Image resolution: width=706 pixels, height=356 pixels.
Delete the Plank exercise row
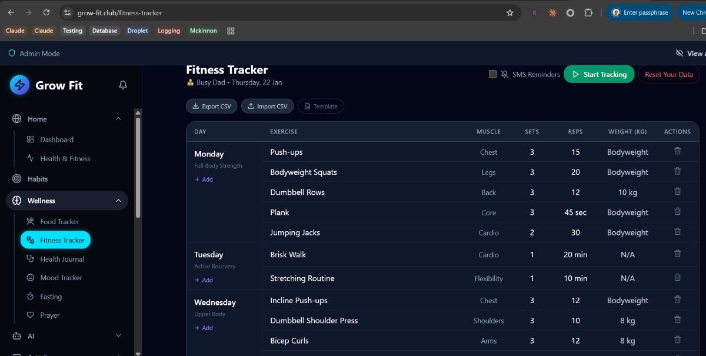coord(677,212)
